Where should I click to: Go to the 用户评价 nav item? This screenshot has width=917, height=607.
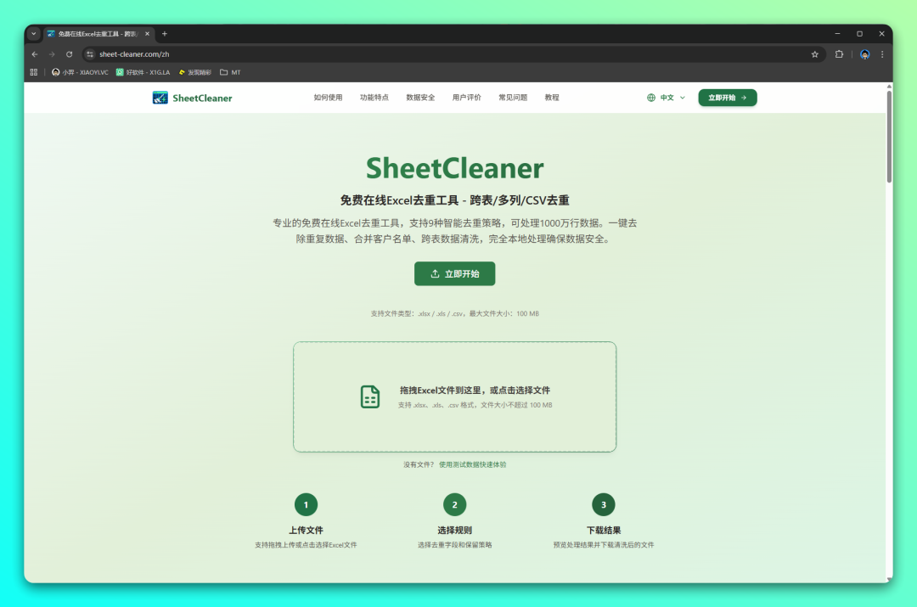tap(467, 98)
